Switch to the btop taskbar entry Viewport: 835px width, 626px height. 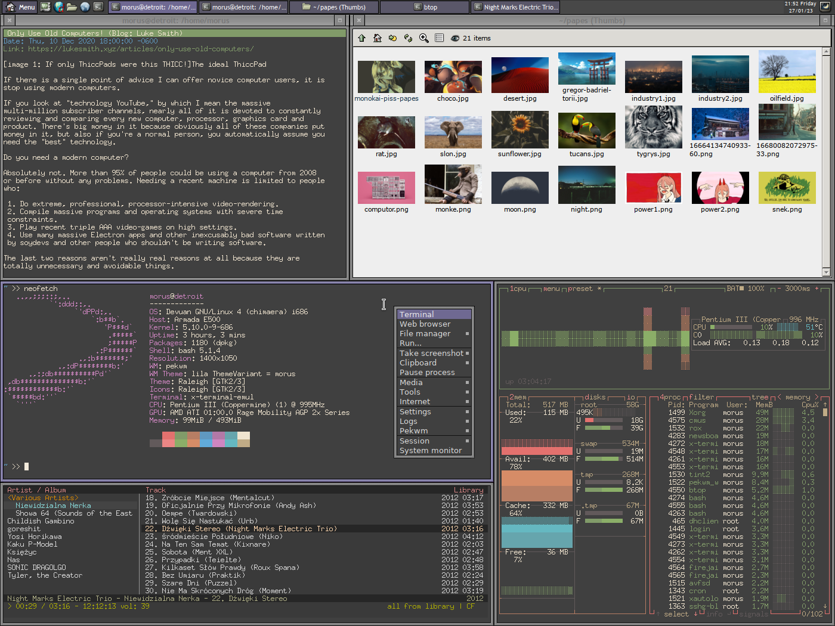(x=425, y=7)
